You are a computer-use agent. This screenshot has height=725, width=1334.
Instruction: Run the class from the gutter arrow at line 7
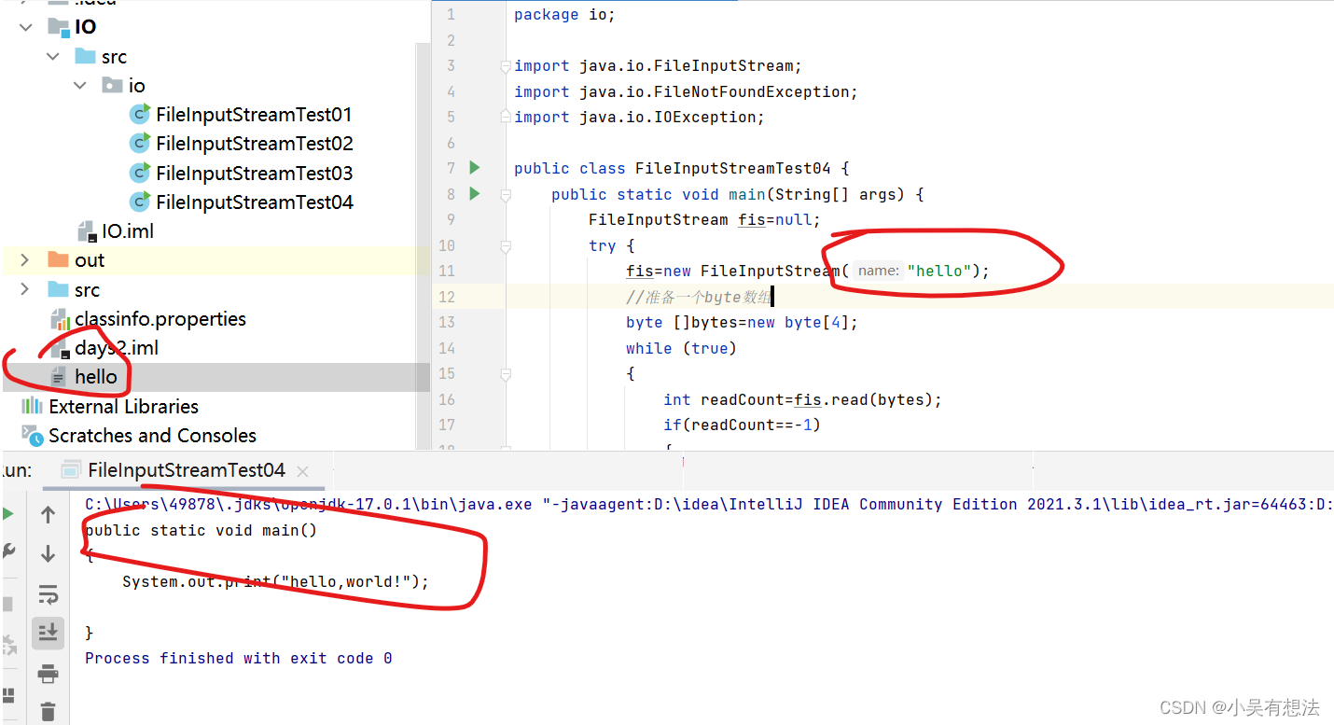474,168
